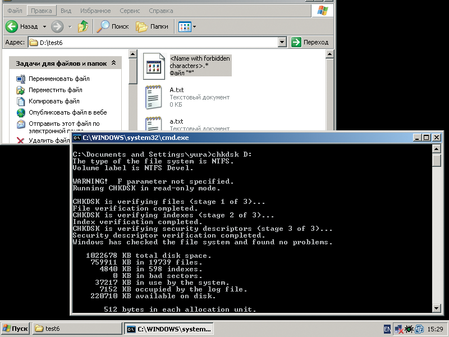Click the Forward navigation arrow icon
This screenshot has height=337, width=449.
click(57, 26)
